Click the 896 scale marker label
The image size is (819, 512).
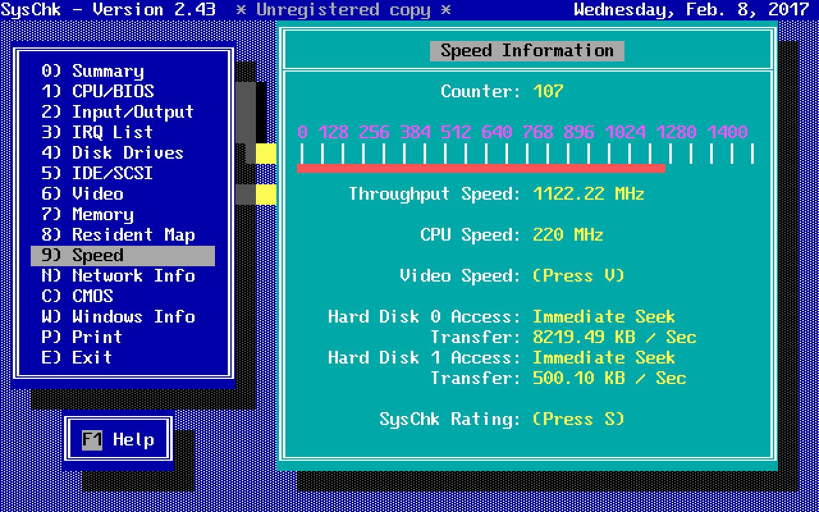579,132
